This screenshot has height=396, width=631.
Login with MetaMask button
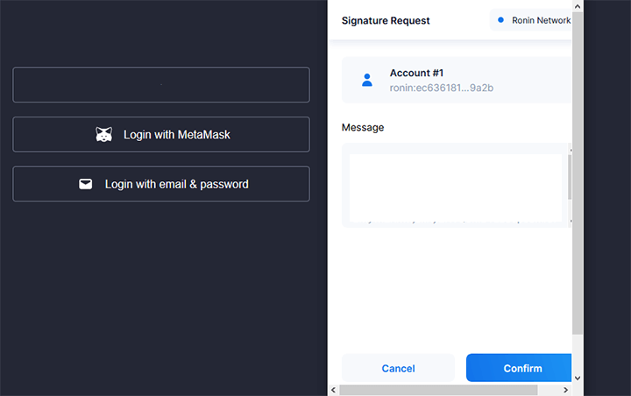coord(161,134)
